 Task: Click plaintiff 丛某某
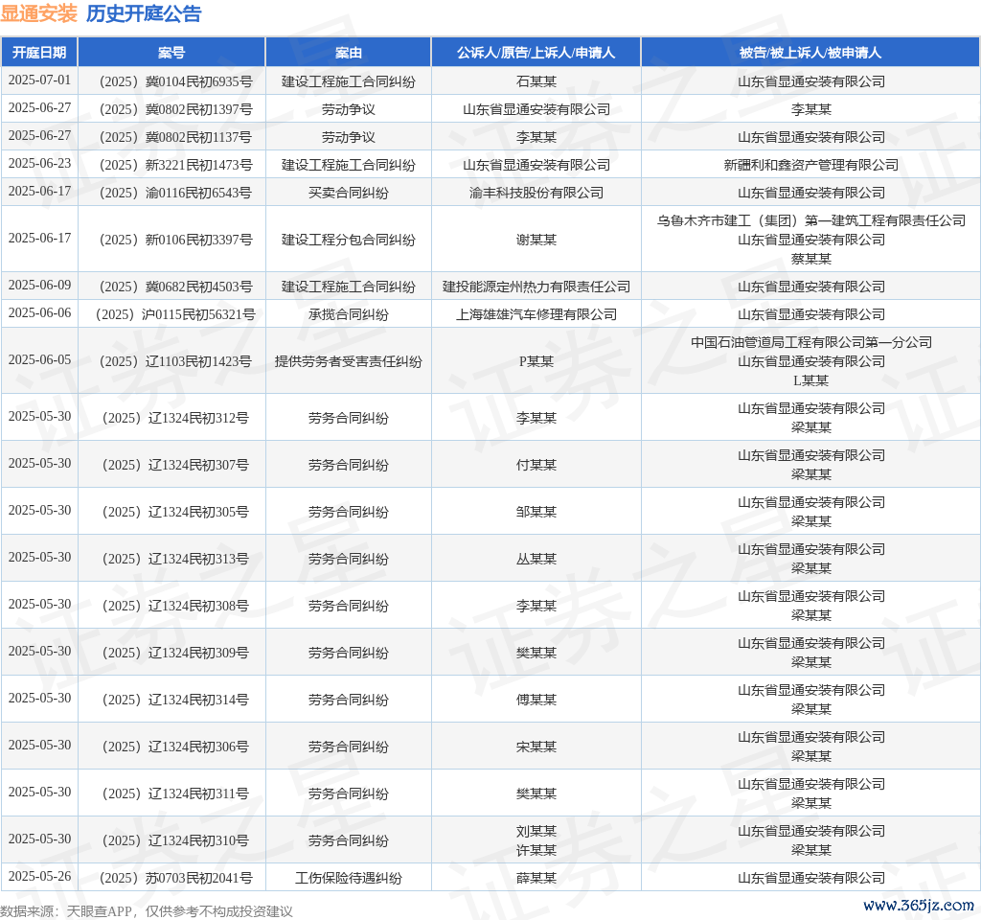tap(536, 559)
